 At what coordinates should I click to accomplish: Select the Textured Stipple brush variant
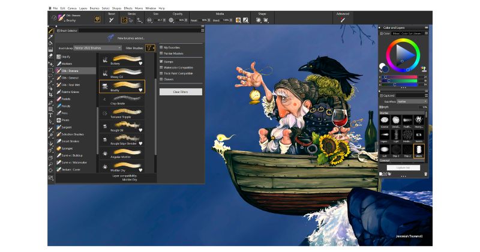click(x=122, y=113)
